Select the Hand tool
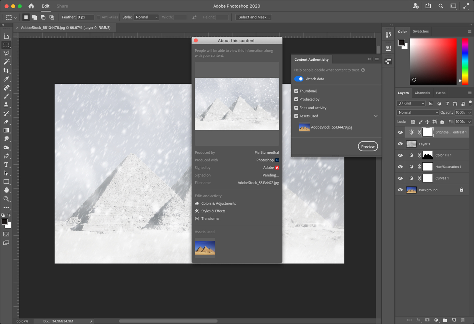The image size is (474, 324). pos(7,190)
